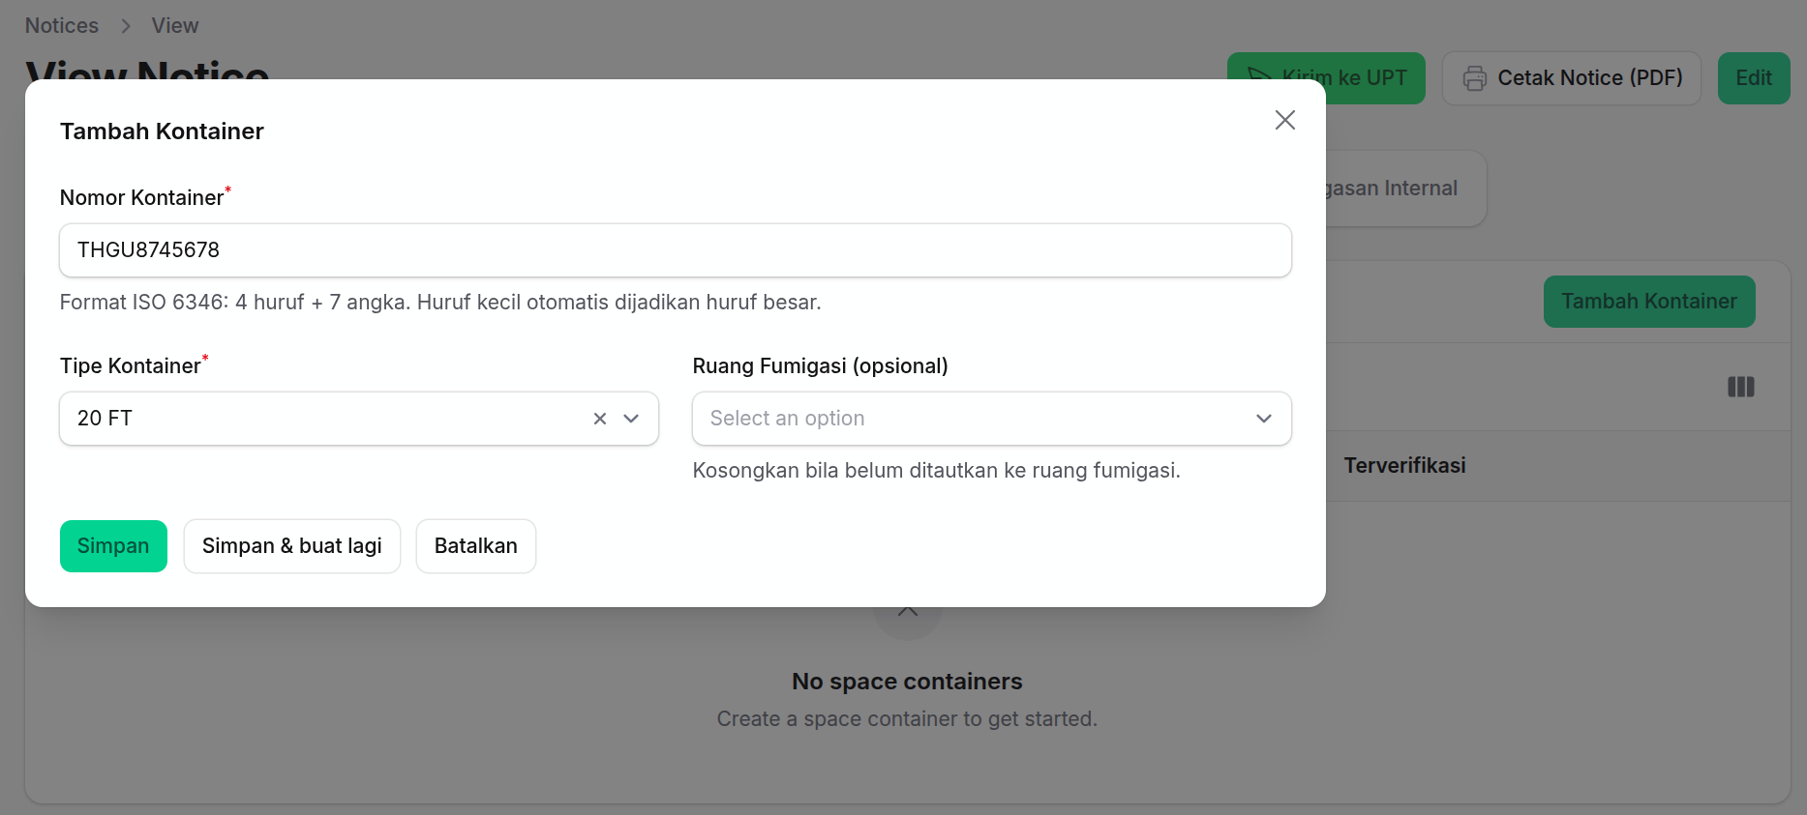Click the background Tambah Kontainer green button

point(1649,302)
